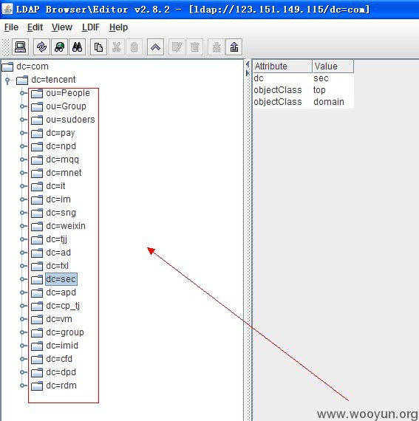Screen dimensions: 419x421
Task: Select the ou=sudoers tree entry
Action: [70, 120]
